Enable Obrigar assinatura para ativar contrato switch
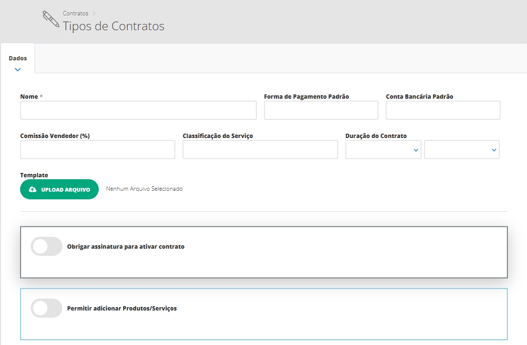This screenshot has height=345, width=527. 46,246
